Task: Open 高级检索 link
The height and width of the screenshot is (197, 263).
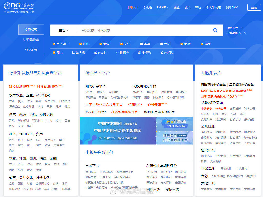Action: pyautogui.click(x=233, y=28)
